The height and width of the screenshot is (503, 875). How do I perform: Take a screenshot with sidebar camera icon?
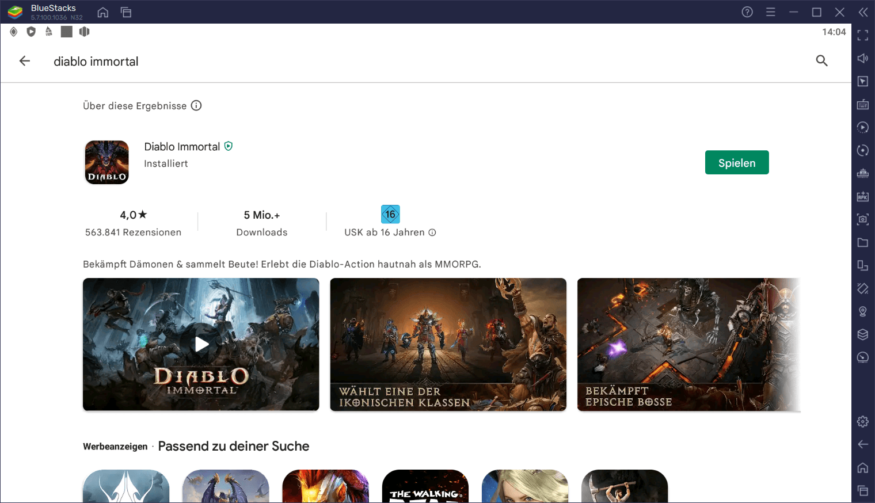coord(863,219)
